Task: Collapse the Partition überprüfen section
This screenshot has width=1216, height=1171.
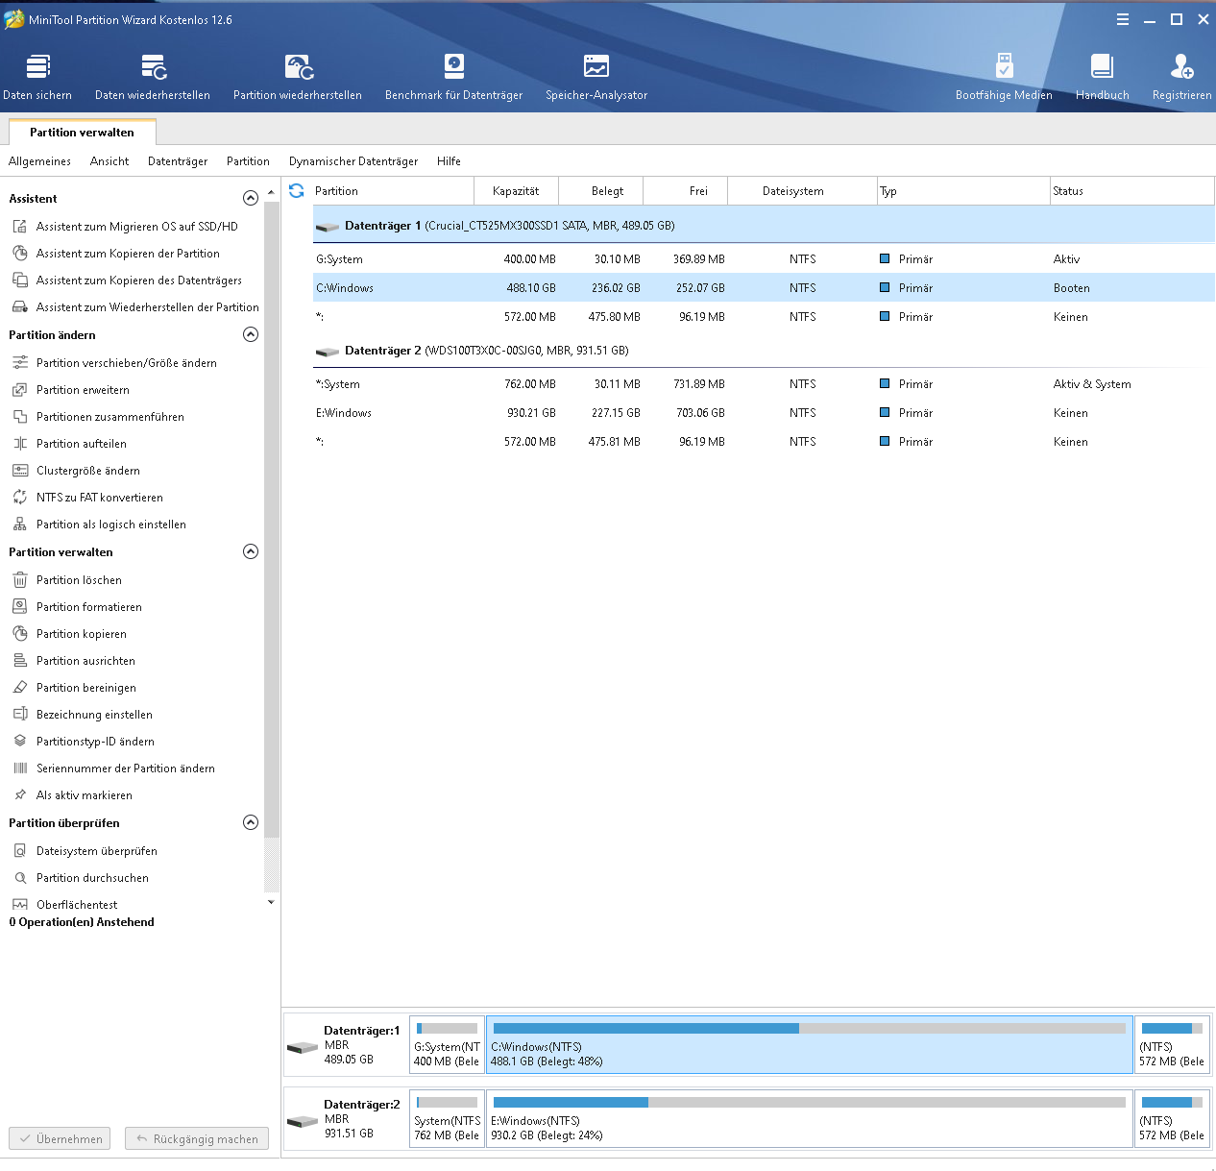Action: point(251,822)
